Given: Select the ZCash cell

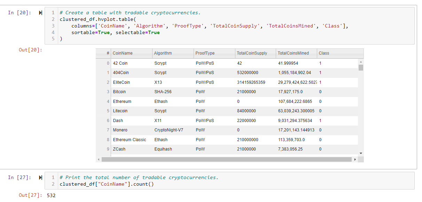Looking at the screenshot, I should (x=132, y=149).
